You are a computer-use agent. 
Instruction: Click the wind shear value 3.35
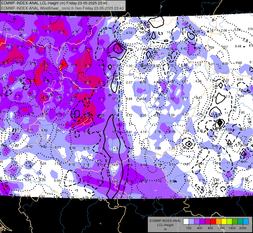click(x=143, y=115)
